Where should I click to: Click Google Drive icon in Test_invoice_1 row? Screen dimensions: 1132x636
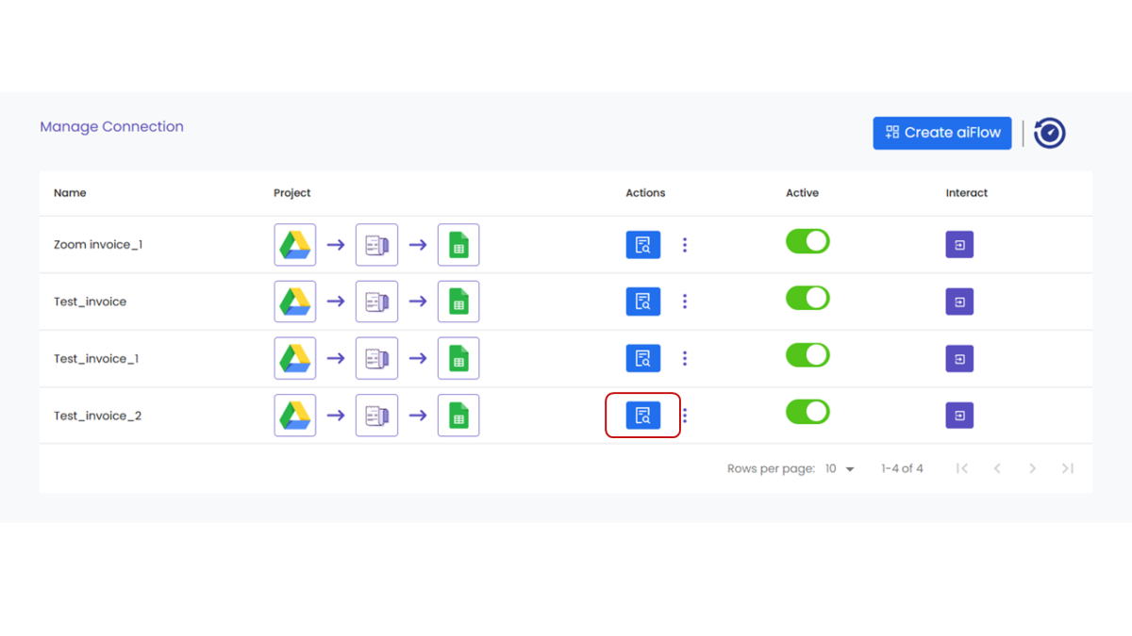click(x=295, y=358)
